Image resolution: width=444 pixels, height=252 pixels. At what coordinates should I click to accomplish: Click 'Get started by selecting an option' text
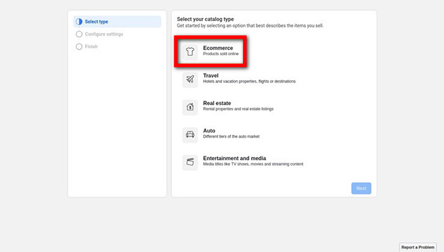pos(250,25)
